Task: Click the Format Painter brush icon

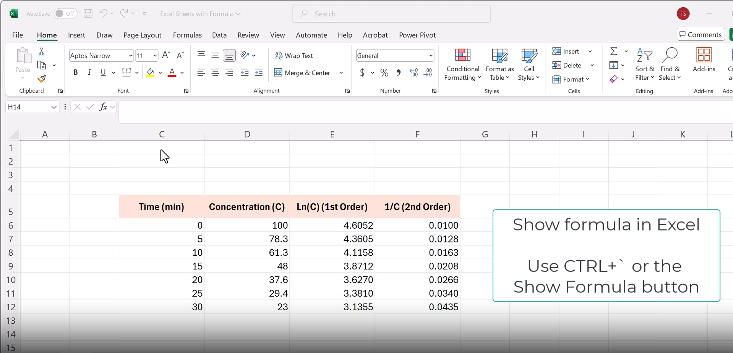Action: [x=42, y=79]
